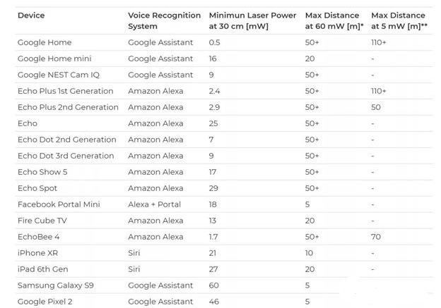Image resolution: width=441 pixels, height=308 pixels.
Task: Select the Alexa + Portal cell
Action: pyautogui.click(x=154, y=204)
